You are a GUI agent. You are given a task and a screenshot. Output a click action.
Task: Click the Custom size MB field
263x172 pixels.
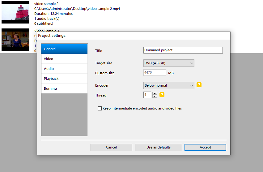click(x=155, y=73)
